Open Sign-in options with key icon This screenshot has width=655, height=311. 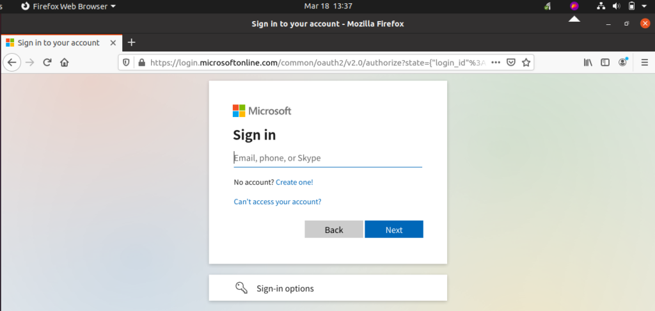(328, 288)
